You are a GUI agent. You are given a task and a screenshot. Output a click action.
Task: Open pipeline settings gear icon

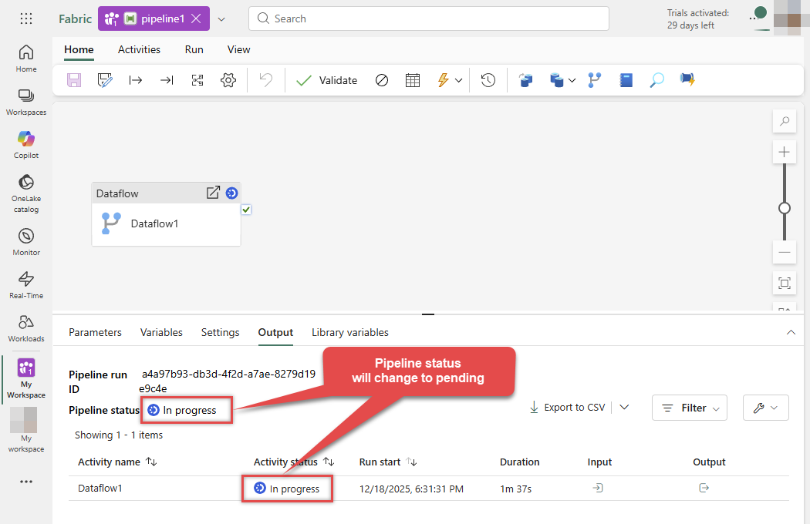click(x=228, y=80)
